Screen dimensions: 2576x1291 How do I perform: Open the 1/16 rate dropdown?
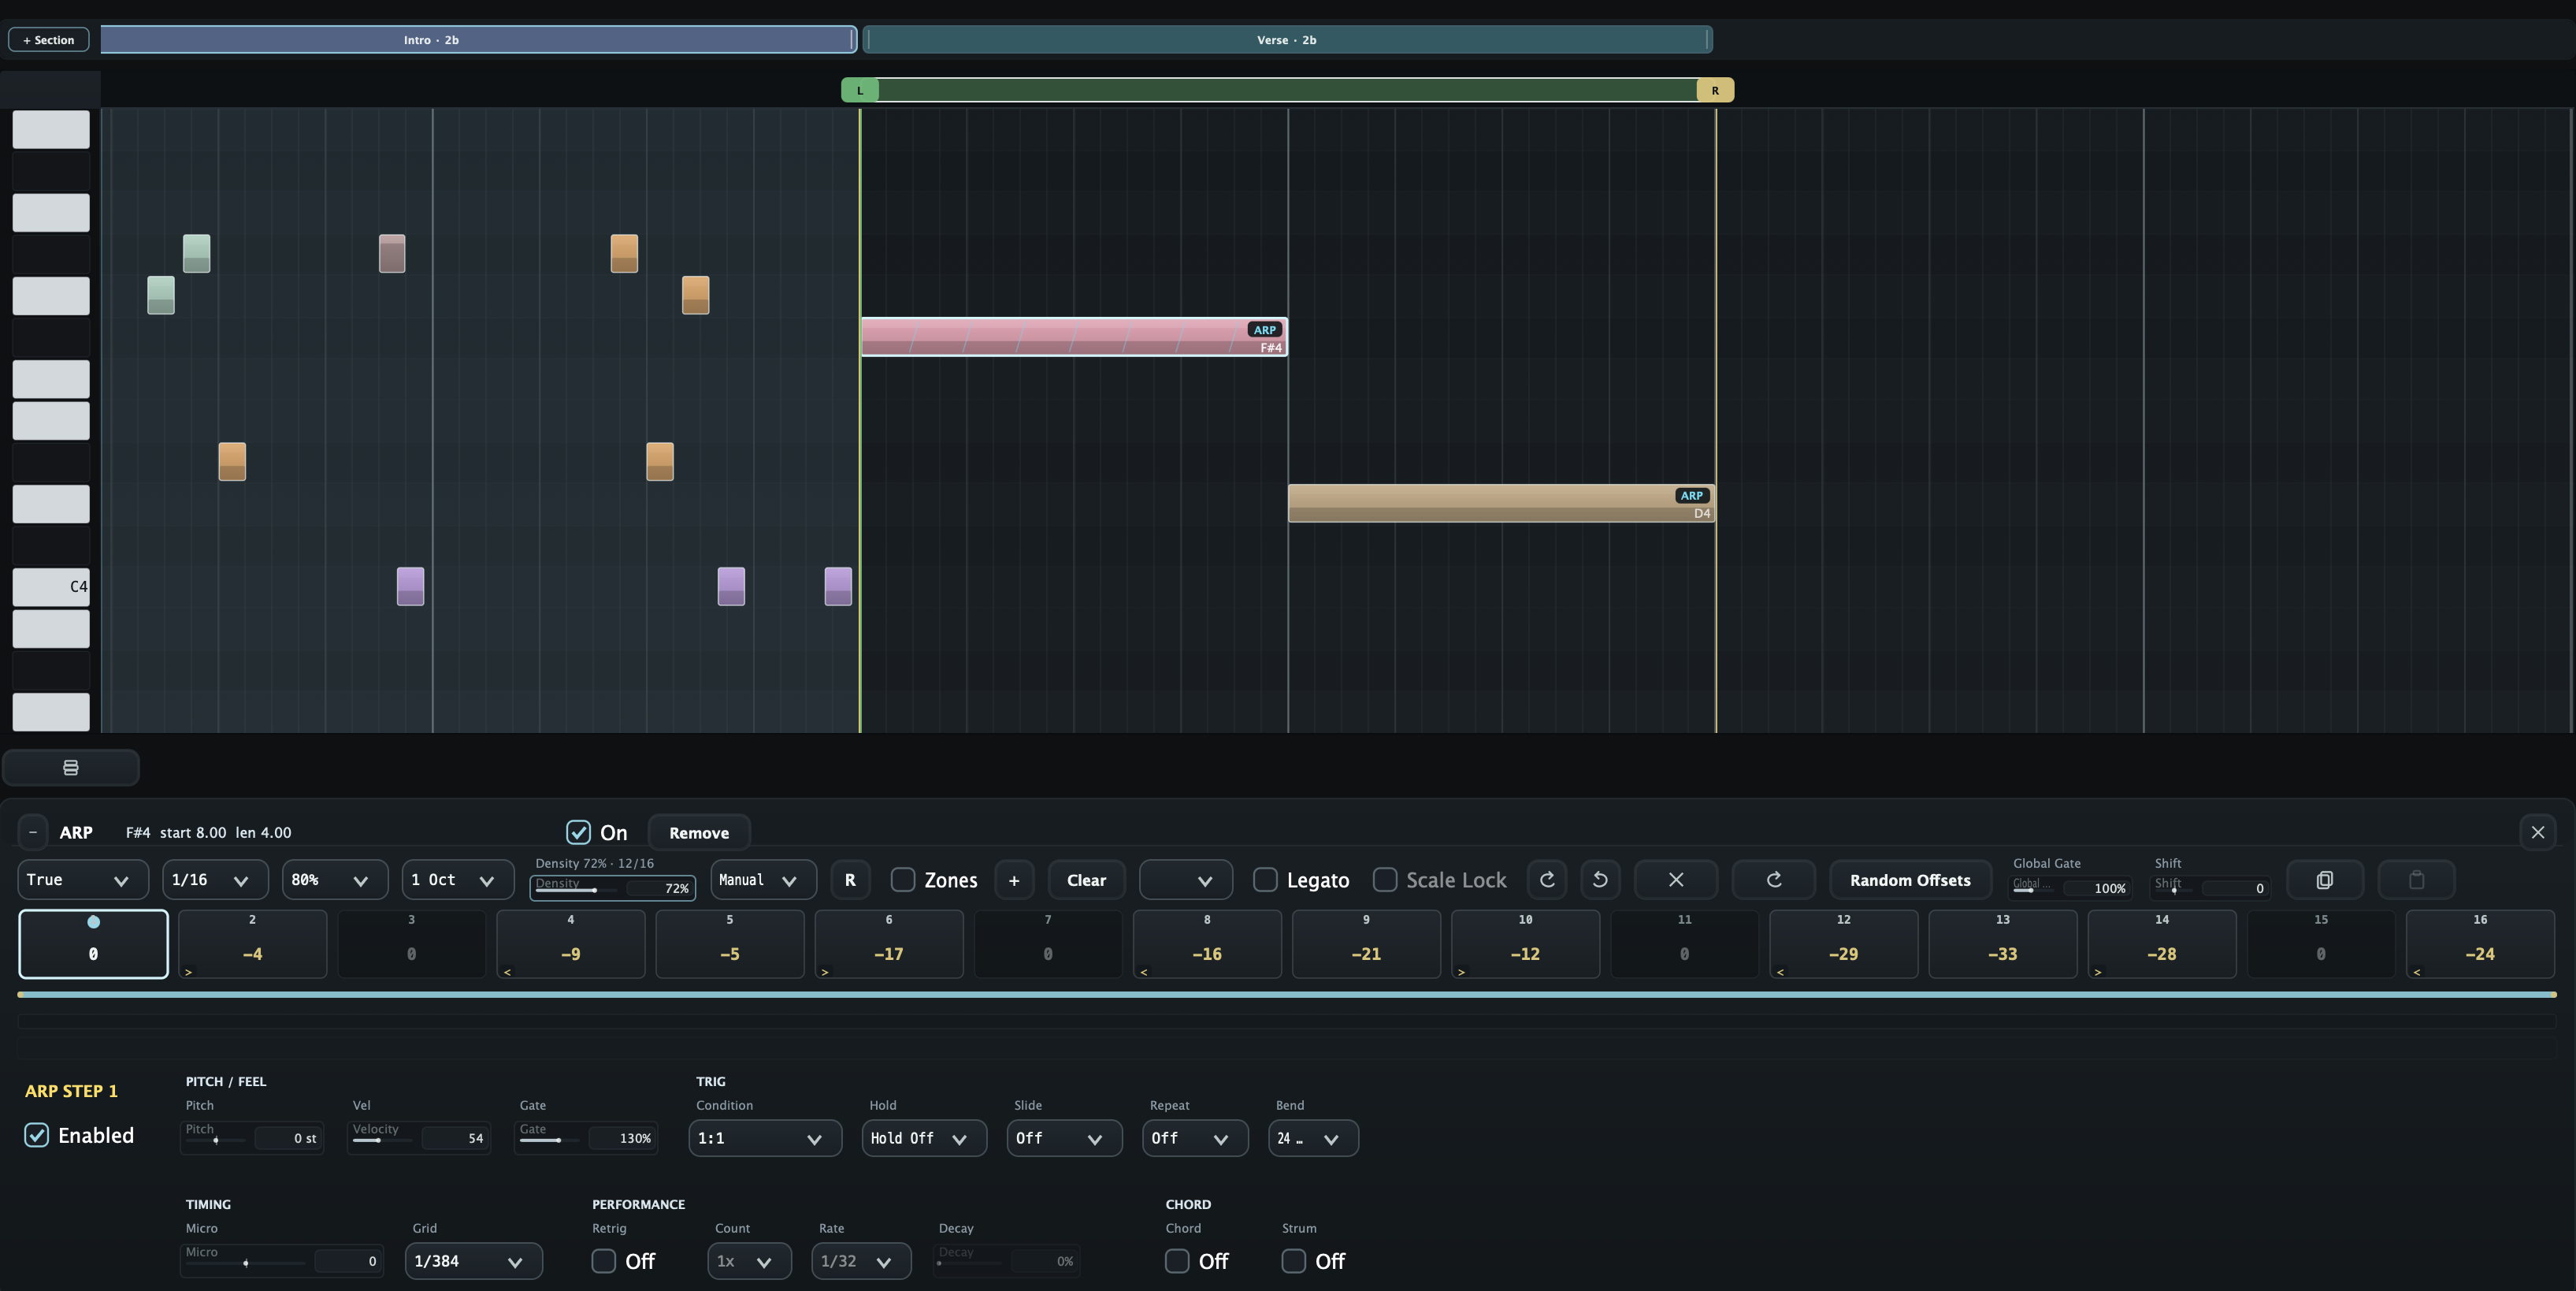(215, 880)
